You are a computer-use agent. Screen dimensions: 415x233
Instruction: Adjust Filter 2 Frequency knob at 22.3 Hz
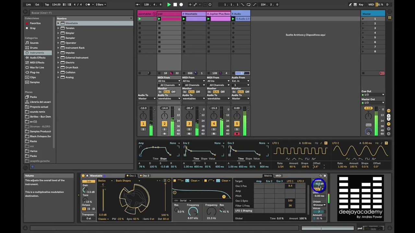[211, 211]
